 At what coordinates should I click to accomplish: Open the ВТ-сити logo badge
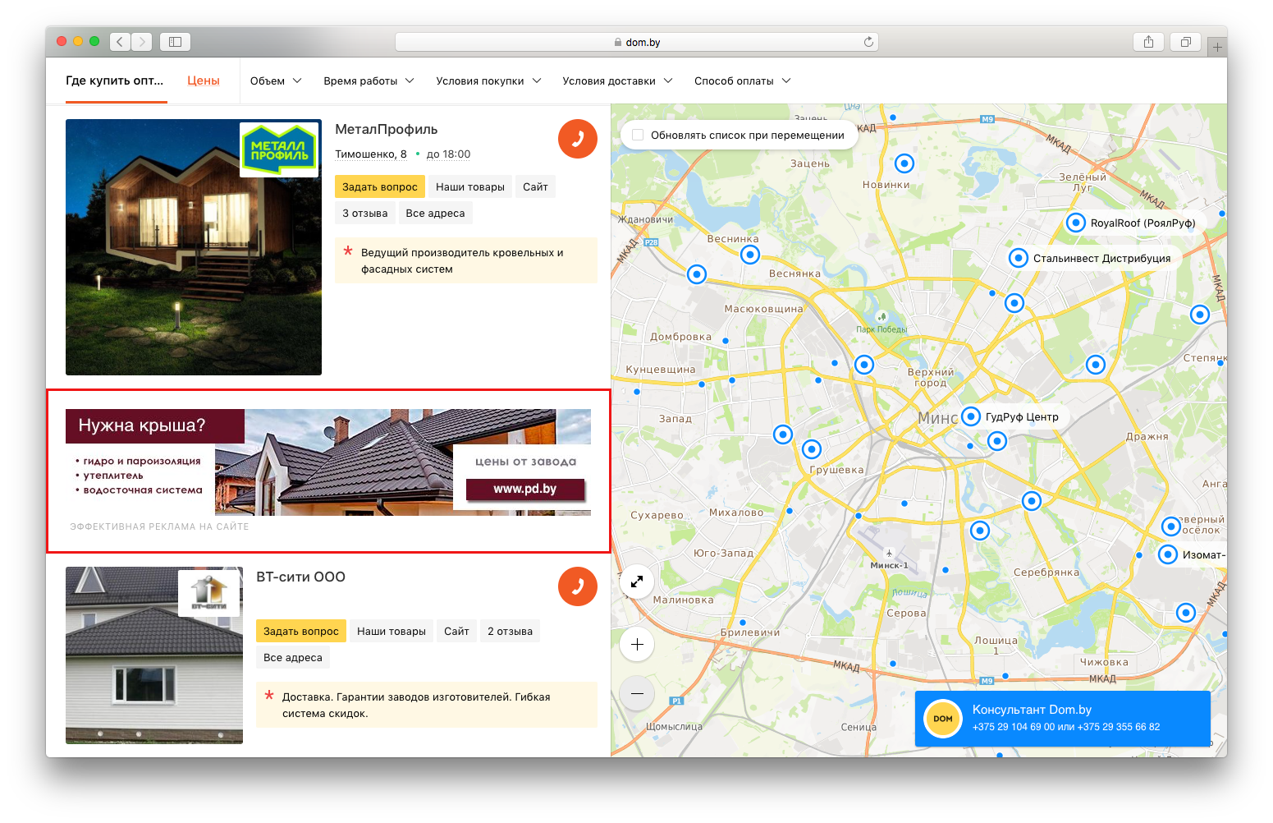(x=209, y=593)
